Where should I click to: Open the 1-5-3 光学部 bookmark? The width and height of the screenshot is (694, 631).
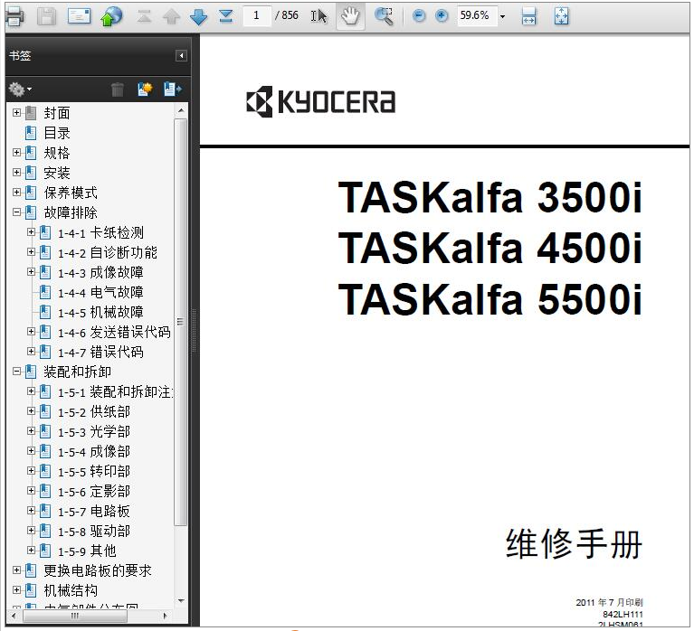point(94,431)
